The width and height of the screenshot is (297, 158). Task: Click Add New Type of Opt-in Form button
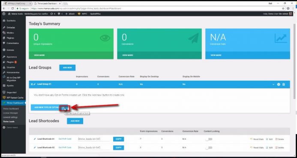point(49,108)
